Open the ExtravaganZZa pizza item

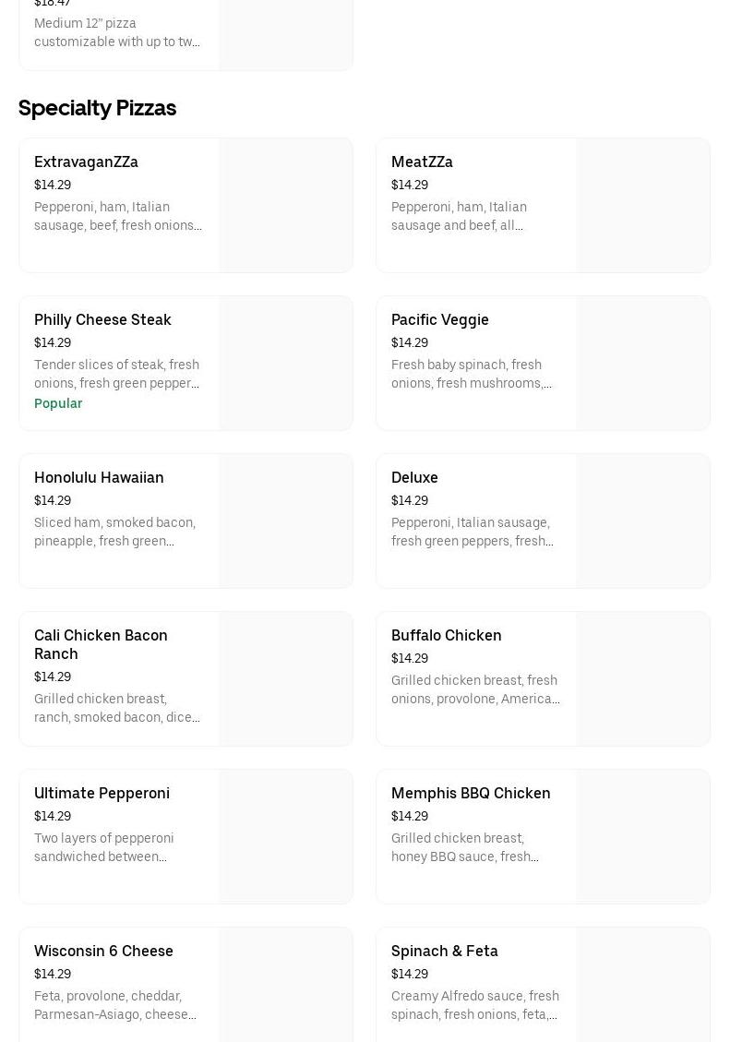pos(86,162)
